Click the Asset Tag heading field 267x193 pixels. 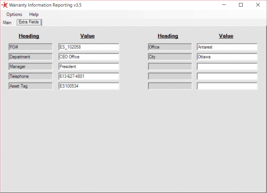click(31, 86)
